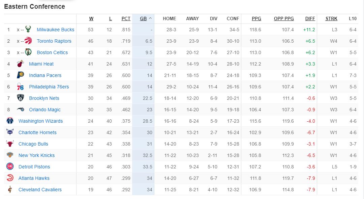Click the Boston Celtics team logo
Screen dimensions: 364x199
tap(28, 52)
